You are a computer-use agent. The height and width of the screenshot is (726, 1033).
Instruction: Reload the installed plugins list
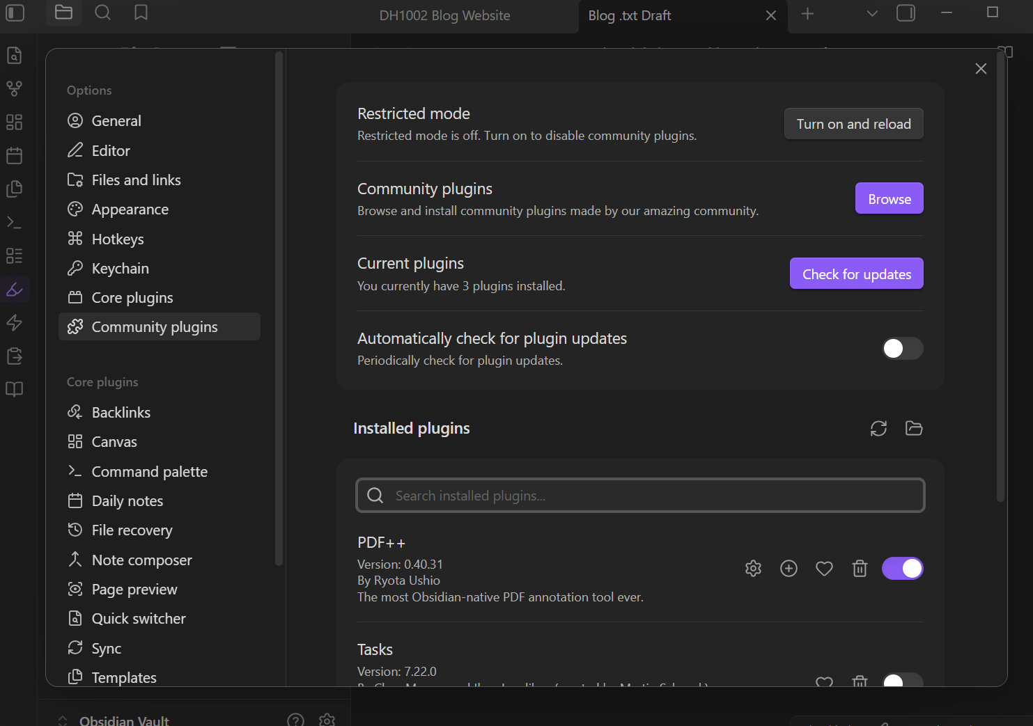[878, 428]
